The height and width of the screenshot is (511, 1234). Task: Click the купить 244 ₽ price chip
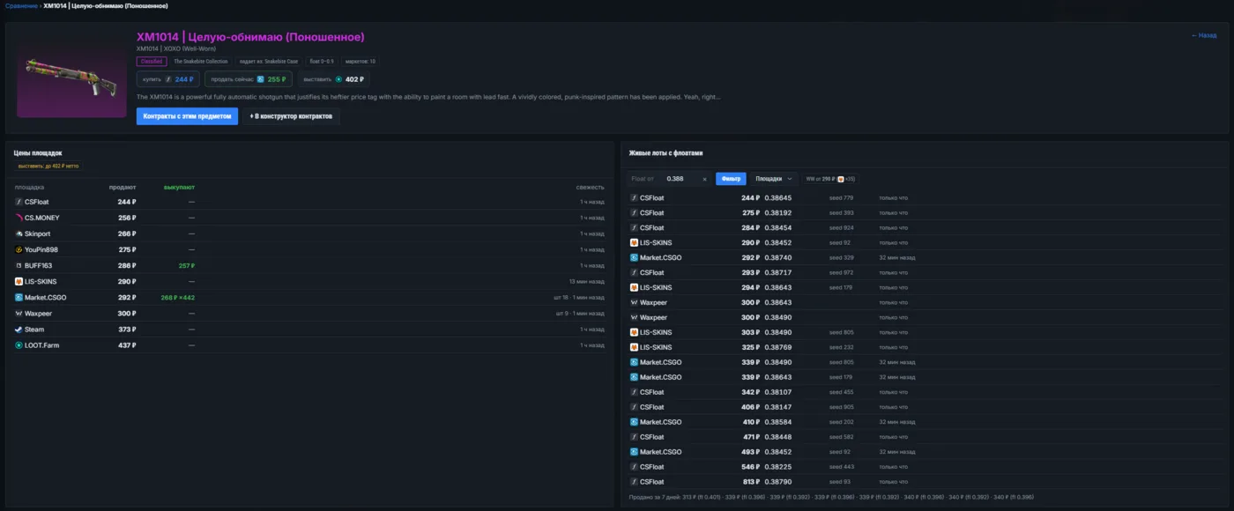point(168,79)
